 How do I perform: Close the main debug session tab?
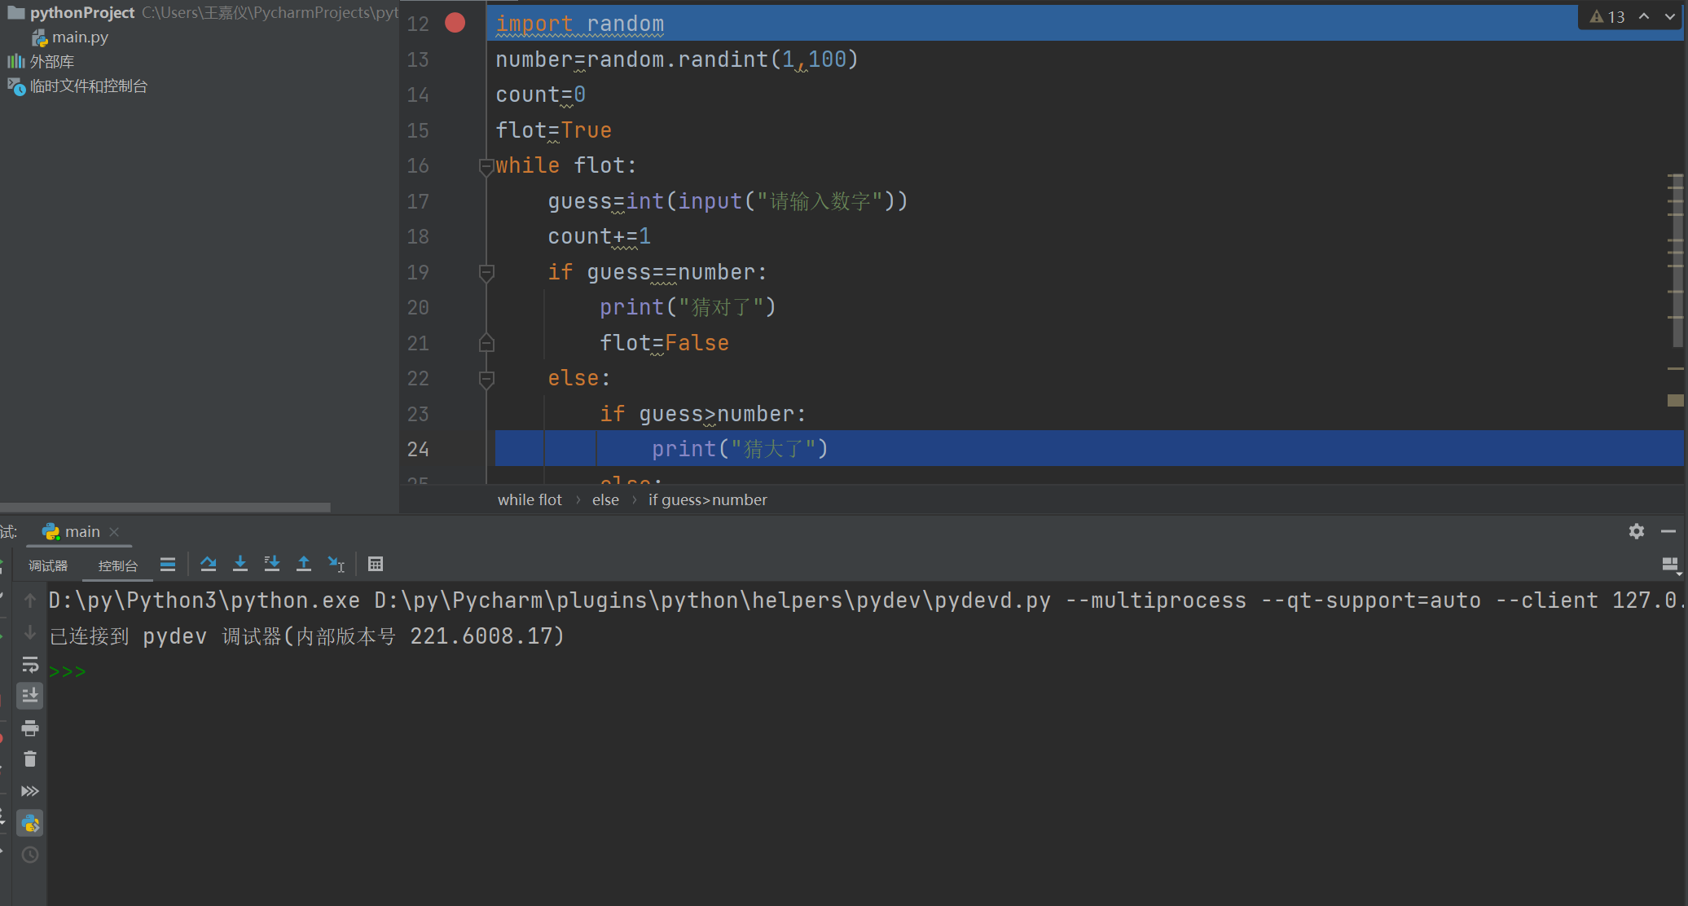(114, 532)
